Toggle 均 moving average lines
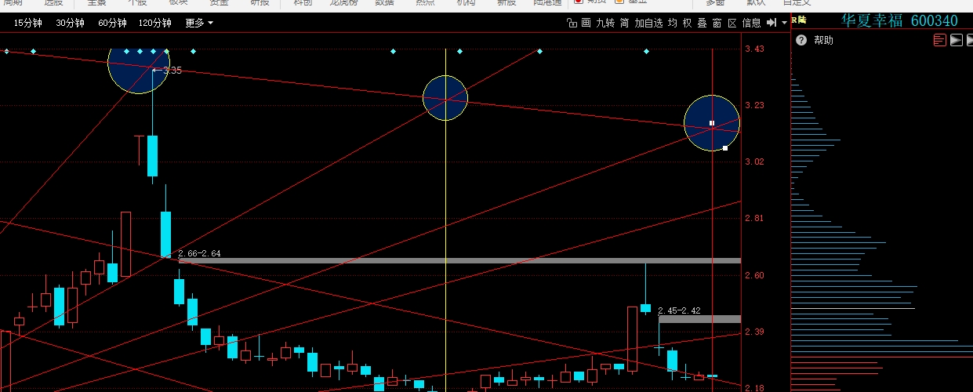This screenshot has width=973, height=392. (672, 23)
